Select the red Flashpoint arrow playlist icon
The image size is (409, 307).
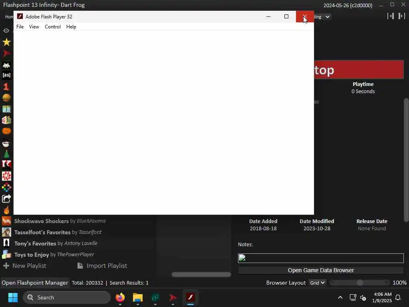6,54
